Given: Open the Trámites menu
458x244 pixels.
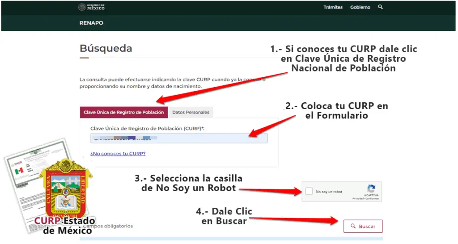Looking at the screenshot, I should click(x=333, y=8).
